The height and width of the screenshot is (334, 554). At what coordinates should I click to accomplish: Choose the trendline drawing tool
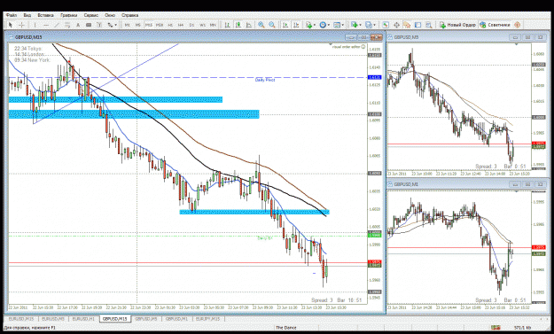coord(57,25)
